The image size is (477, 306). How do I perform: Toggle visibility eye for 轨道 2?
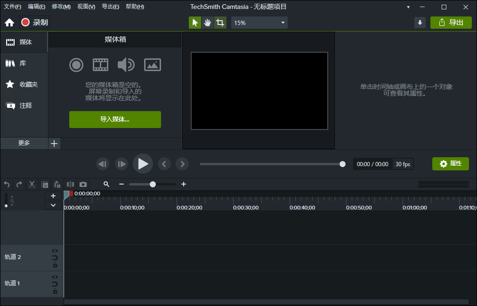(x=55, y=250)
